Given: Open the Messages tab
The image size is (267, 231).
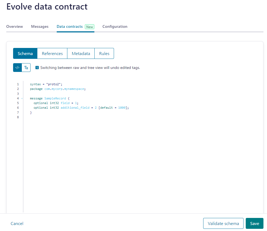Looking at the screenshot, I should 40,26.
